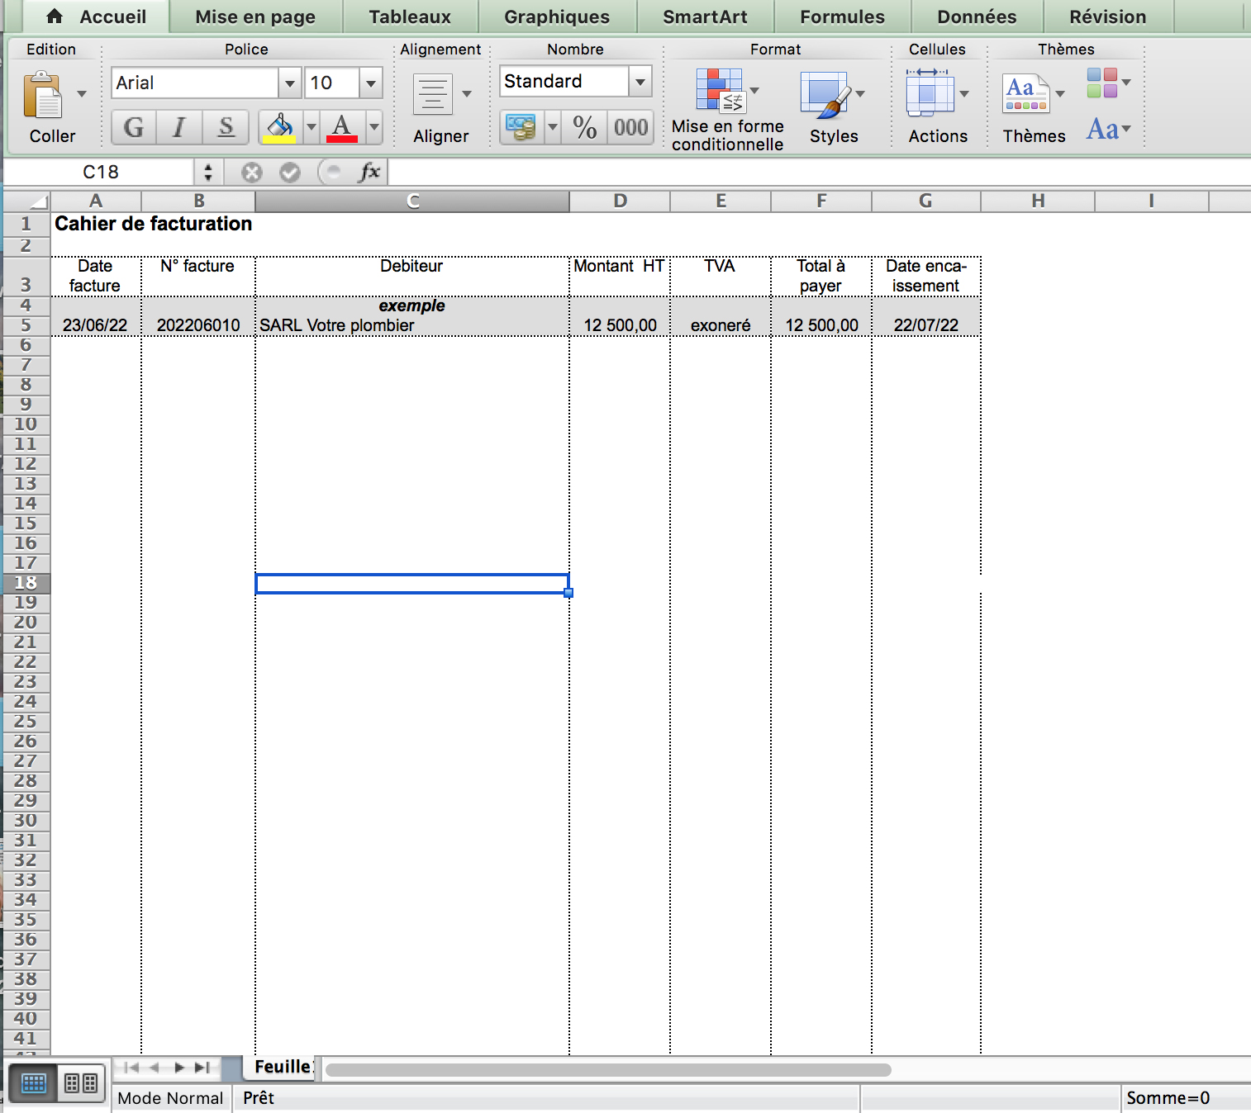The image size is (1251, 1113).
Task: Select the SARL Votre plombier cell
Action: (x=411, y=325)
